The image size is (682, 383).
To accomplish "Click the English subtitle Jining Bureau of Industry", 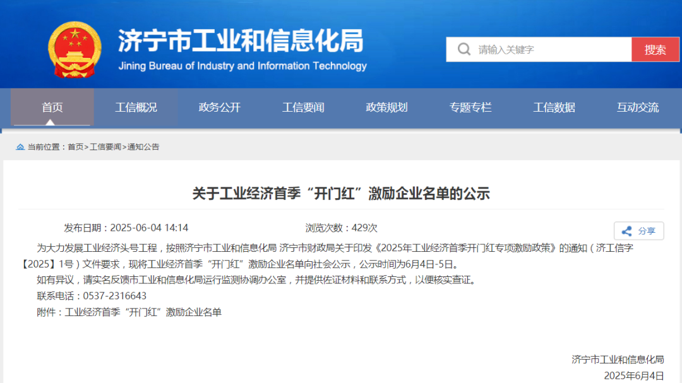I will tap(242, 66).
